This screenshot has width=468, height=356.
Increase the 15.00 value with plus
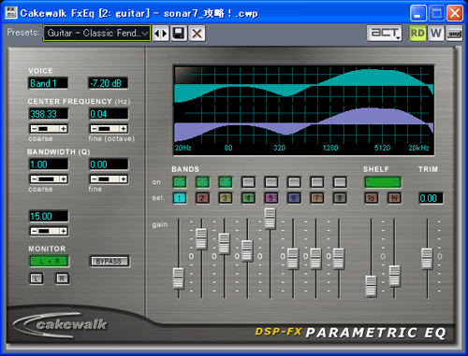pos(64,231)
